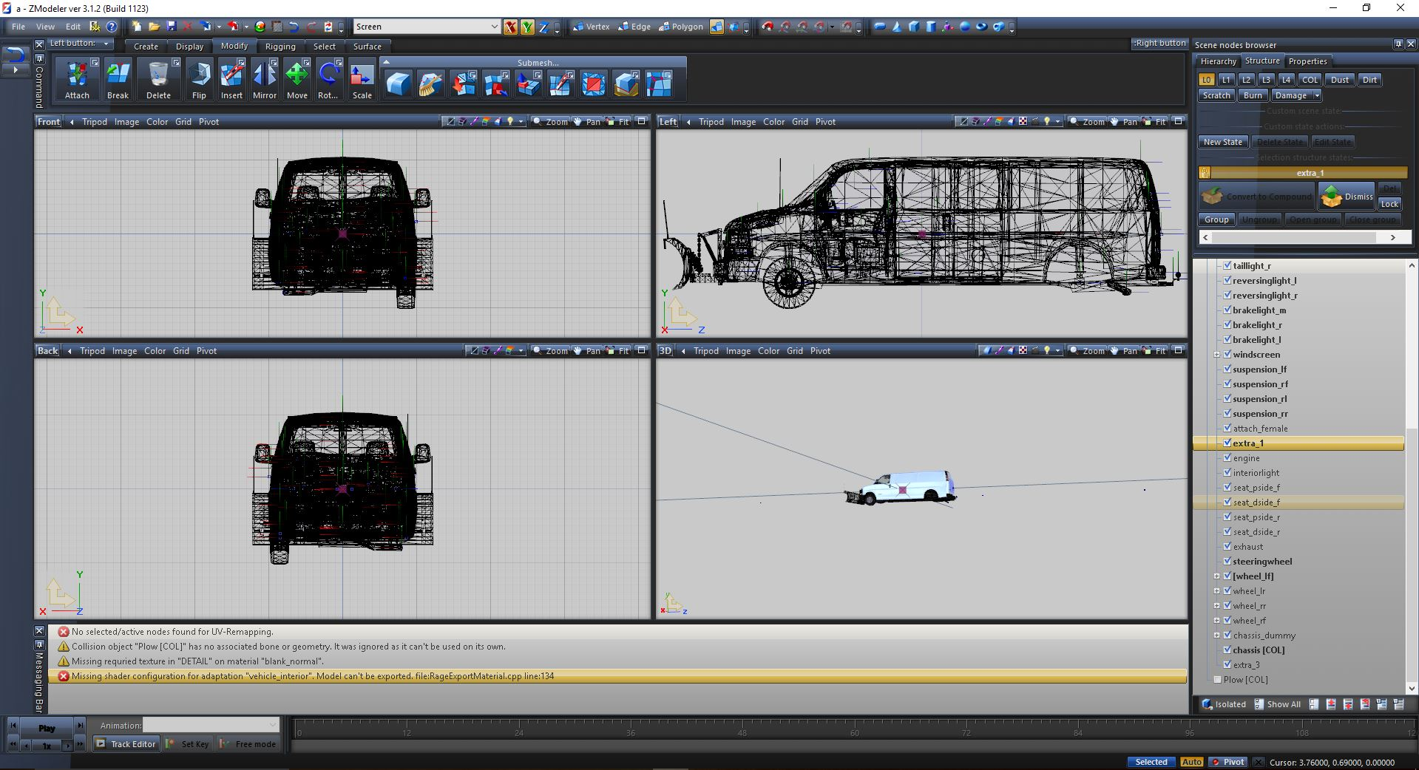Image resolution: width=1419 pixels, height=770 pixels.
Task: Uncheck the engine node checkbox
Action: tap(1227, 457)
